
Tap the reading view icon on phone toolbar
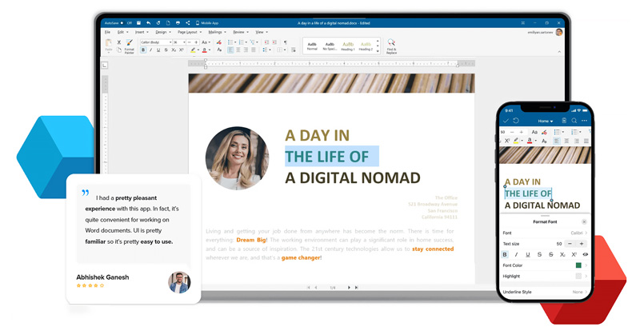(x=564, y=121)
